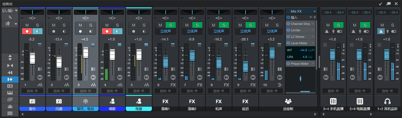The image size is (402, 118).
Task: Open Channel Strip insert dropdown arrow
Action: (x=313, y=24)
